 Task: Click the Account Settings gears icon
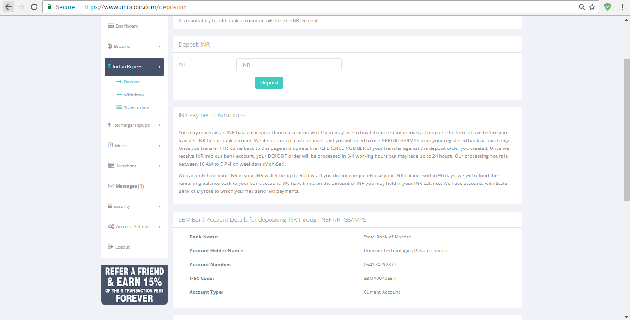coord(111,226)
